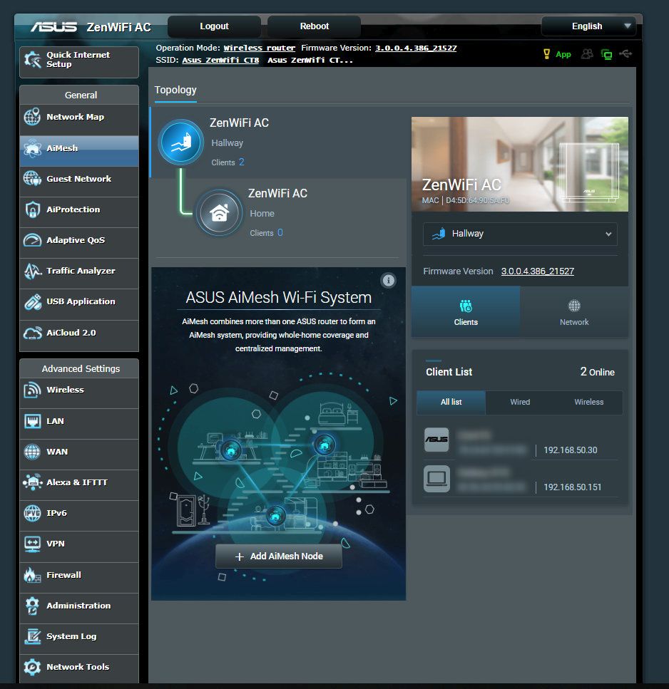The width and height of the screenshot is (669, 689).
Task: Open the Topology tab
Action: [x=175, y=90]
